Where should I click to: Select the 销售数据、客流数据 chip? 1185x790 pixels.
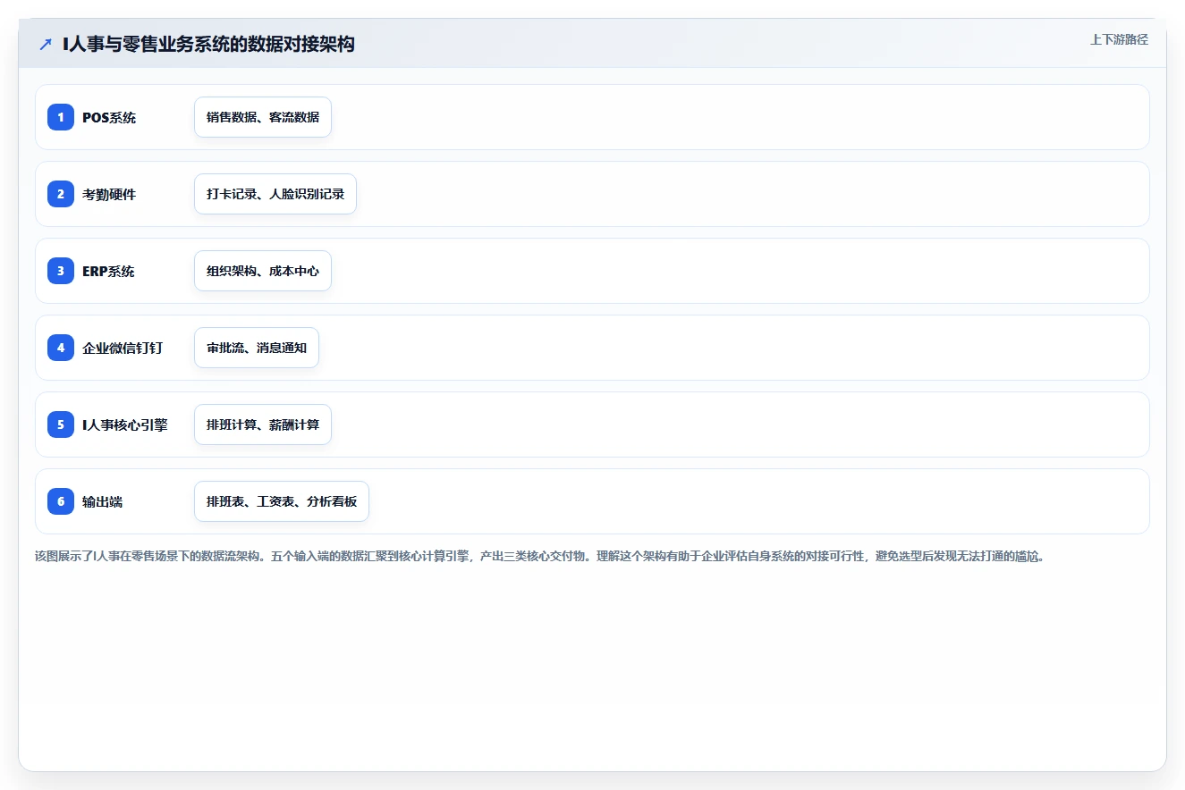263,117
